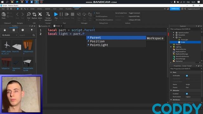Select On All Exceptions radio option
Viewport: 203px width, 114px height.
click(x=95, y=16)
